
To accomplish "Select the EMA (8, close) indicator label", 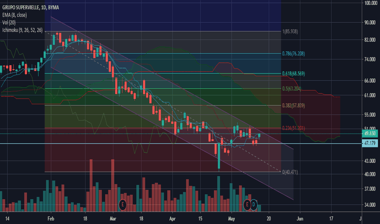I will click(x=15, y=15).
